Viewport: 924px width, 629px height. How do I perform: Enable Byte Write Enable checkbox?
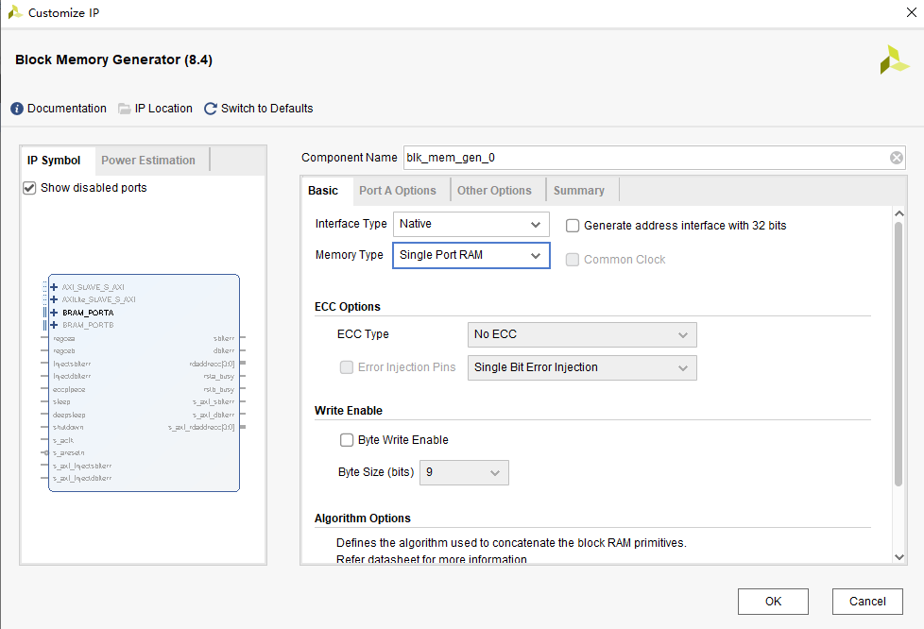347,440
